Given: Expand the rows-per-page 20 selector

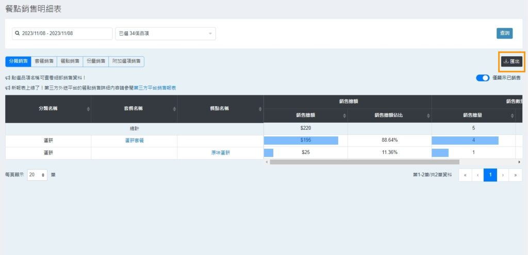Looking at the screenshot, I should [x=37, y=175].
